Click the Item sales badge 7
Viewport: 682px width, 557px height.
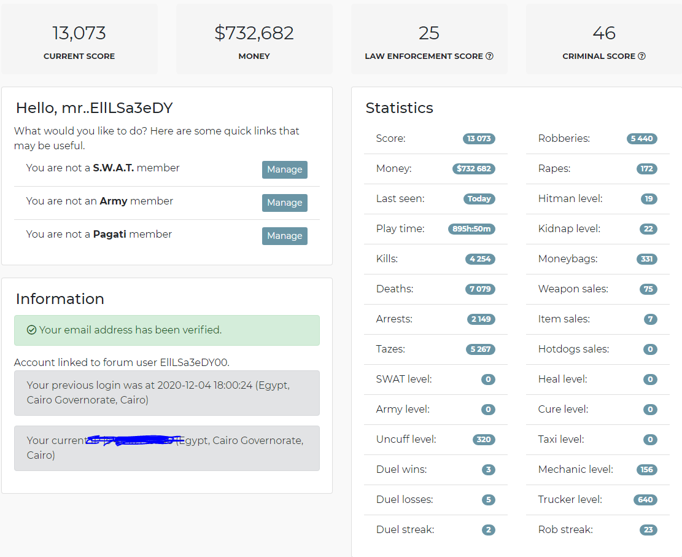(x=650, y=319)
